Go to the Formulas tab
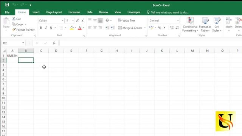The width and height of the screenshot is (242, 136). click(74, 12)
